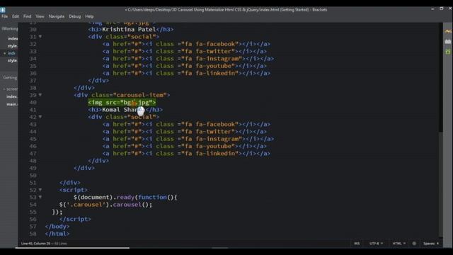Click the fa-instagram anchor on line 45

pyautogui.click(x=188, y=139)
